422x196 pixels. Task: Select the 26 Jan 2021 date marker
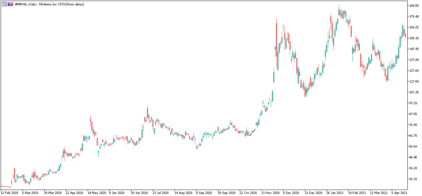click(335, 193)
